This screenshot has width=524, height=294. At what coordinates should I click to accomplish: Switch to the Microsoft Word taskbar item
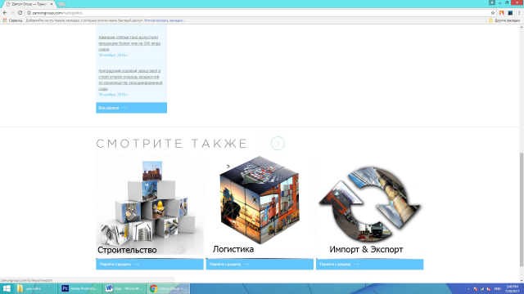point(124,288)
